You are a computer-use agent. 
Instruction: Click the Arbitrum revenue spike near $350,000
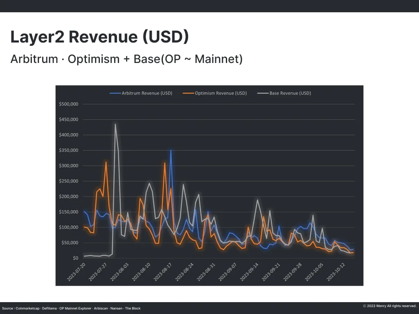point(171,151)
